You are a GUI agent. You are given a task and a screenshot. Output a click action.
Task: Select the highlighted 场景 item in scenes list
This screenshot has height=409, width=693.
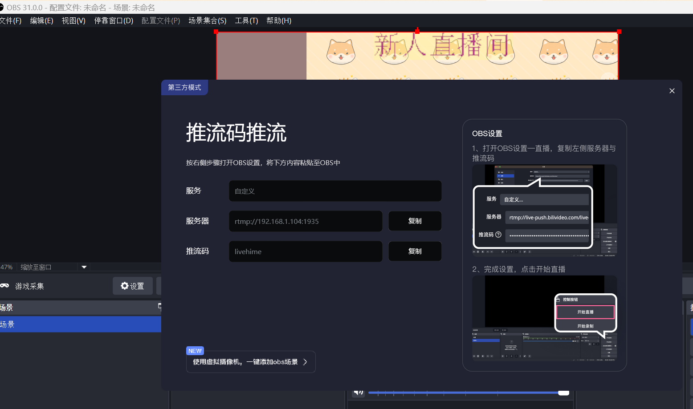click(x=81, y=324)
